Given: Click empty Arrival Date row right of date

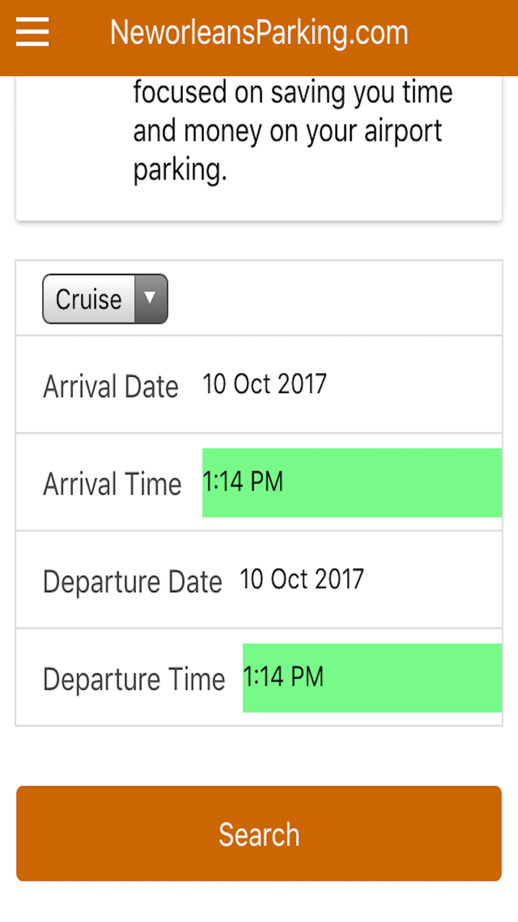Looking at the screenshot, I should [414, 384].
